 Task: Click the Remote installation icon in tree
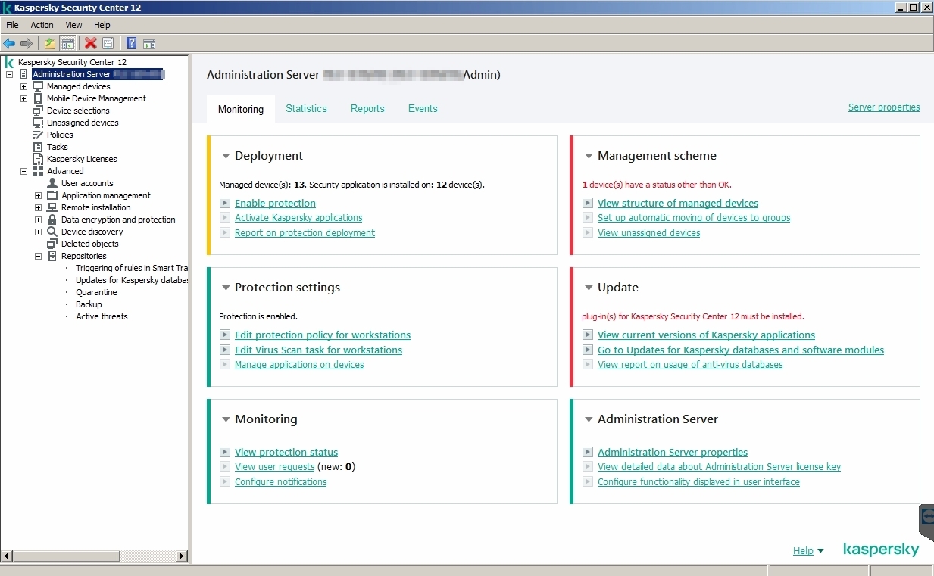(52, 207)
